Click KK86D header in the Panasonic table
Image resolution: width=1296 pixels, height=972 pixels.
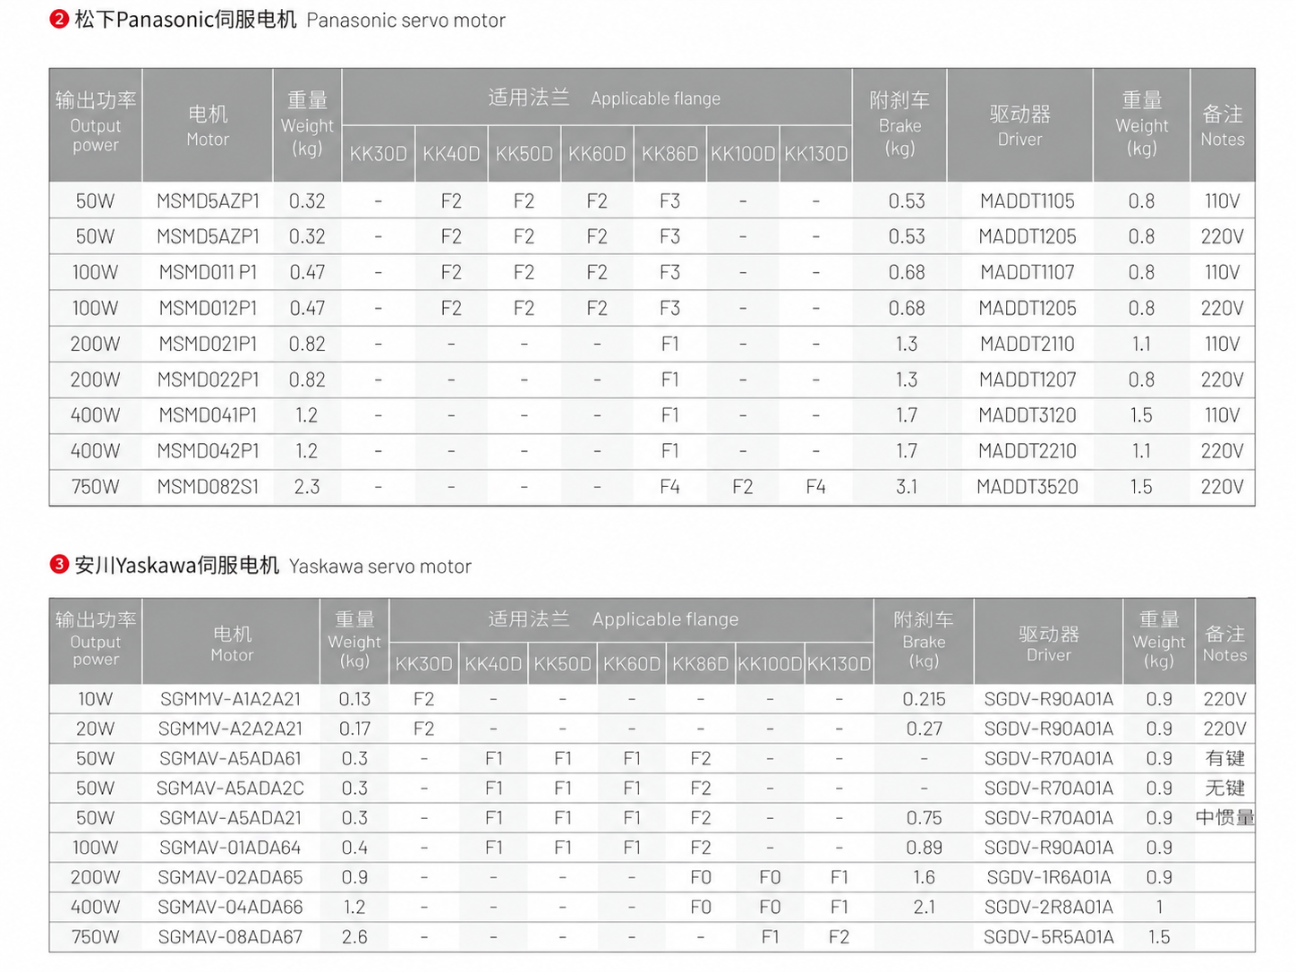click(x=669, y=154)
